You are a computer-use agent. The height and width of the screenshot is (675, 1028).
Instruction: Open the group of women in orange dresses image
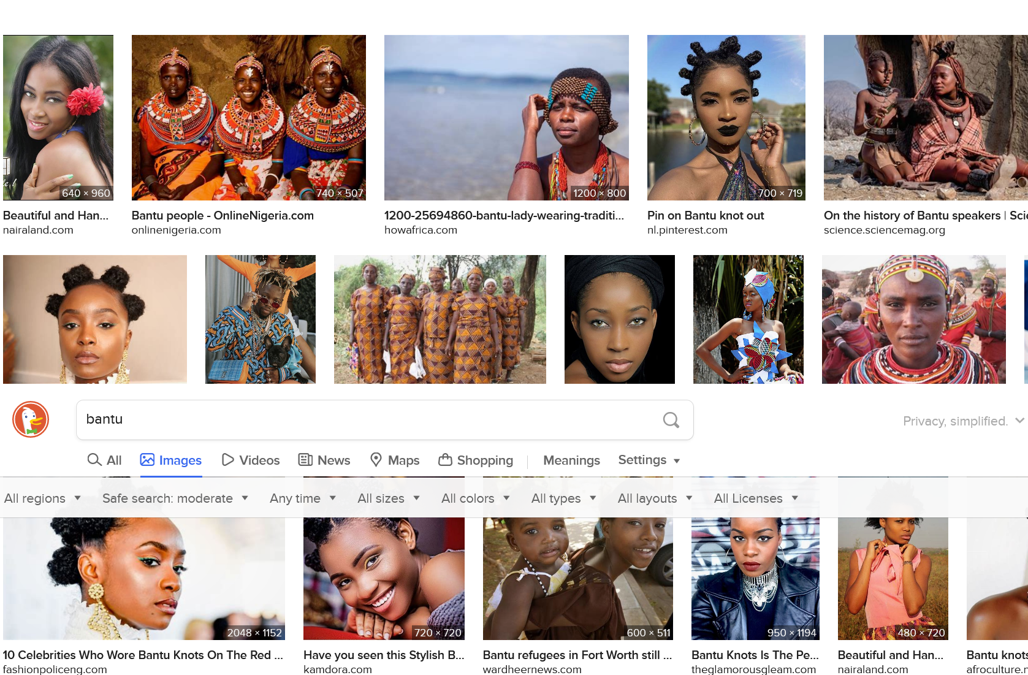(440, 319)
